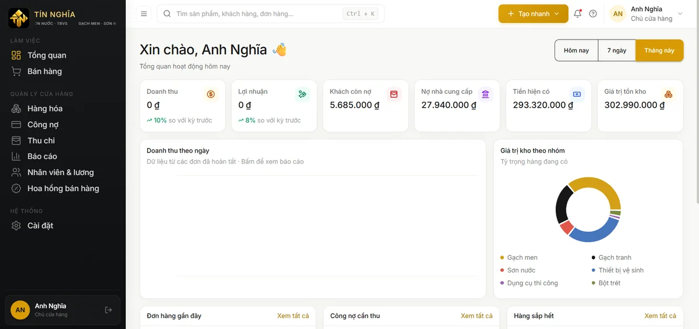Select the Hôm nay period
This screenshot has width=699, height=329.
[576, 51]
